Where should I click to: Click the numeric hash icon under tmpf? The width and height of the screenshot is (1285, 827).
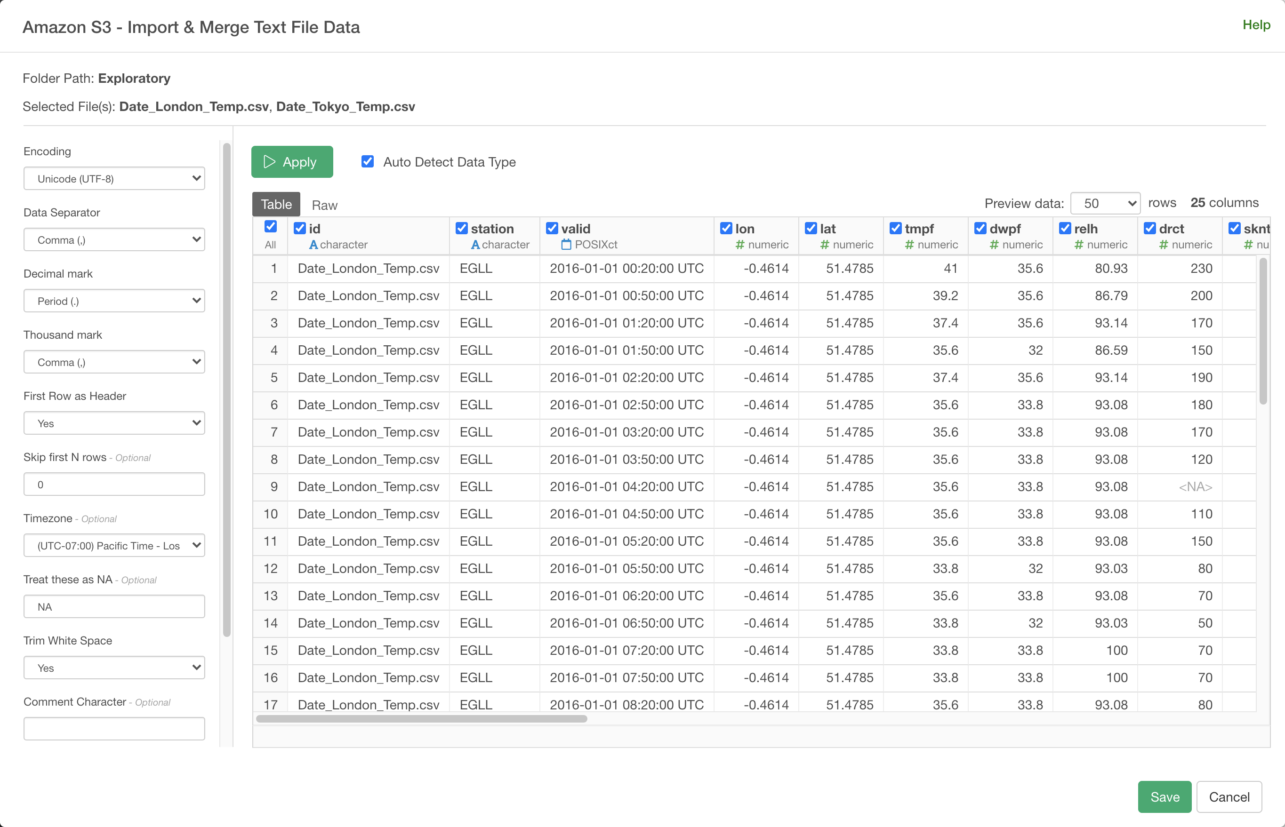click(909, 245)
